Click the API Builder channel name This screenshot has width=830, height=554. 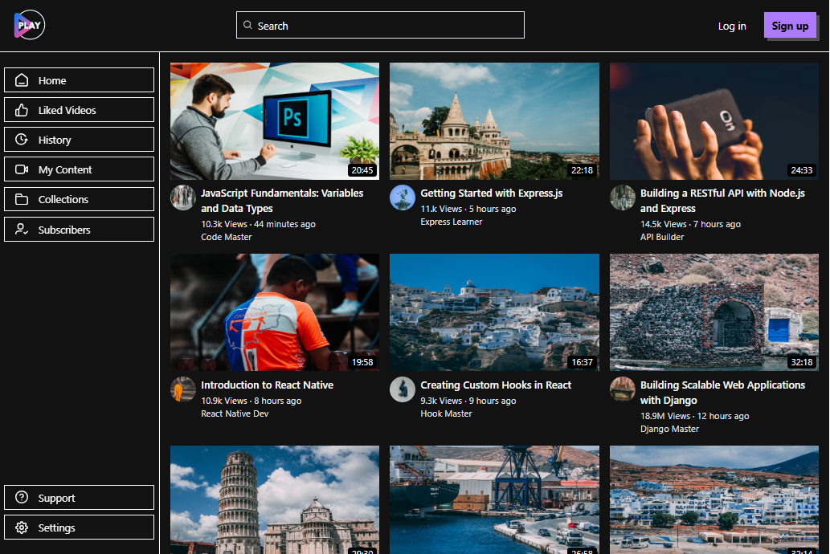(x=662, y=237)
